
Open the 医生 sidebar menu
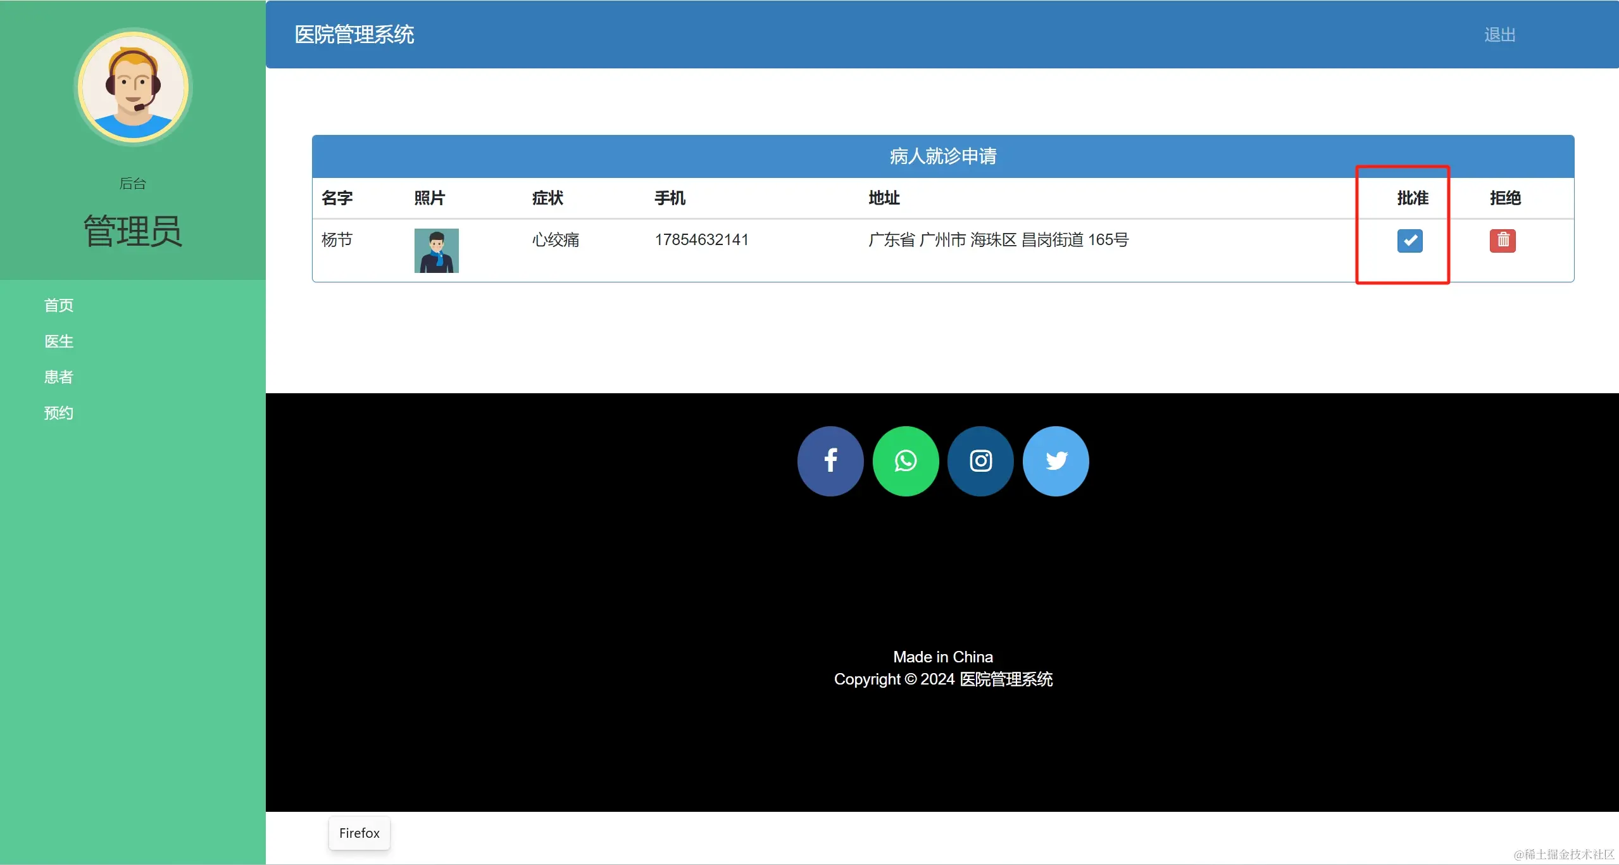pyautogui.click(x=59, y=341)
